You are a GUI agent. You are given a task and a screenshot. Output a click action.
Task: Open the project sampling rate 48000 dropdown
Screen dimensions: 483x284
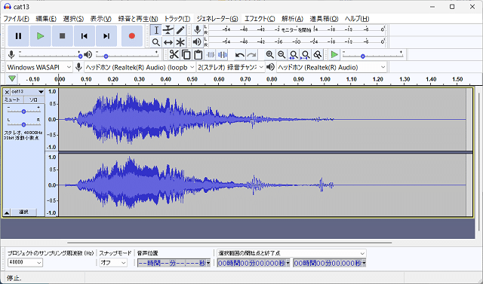(25, 262)
